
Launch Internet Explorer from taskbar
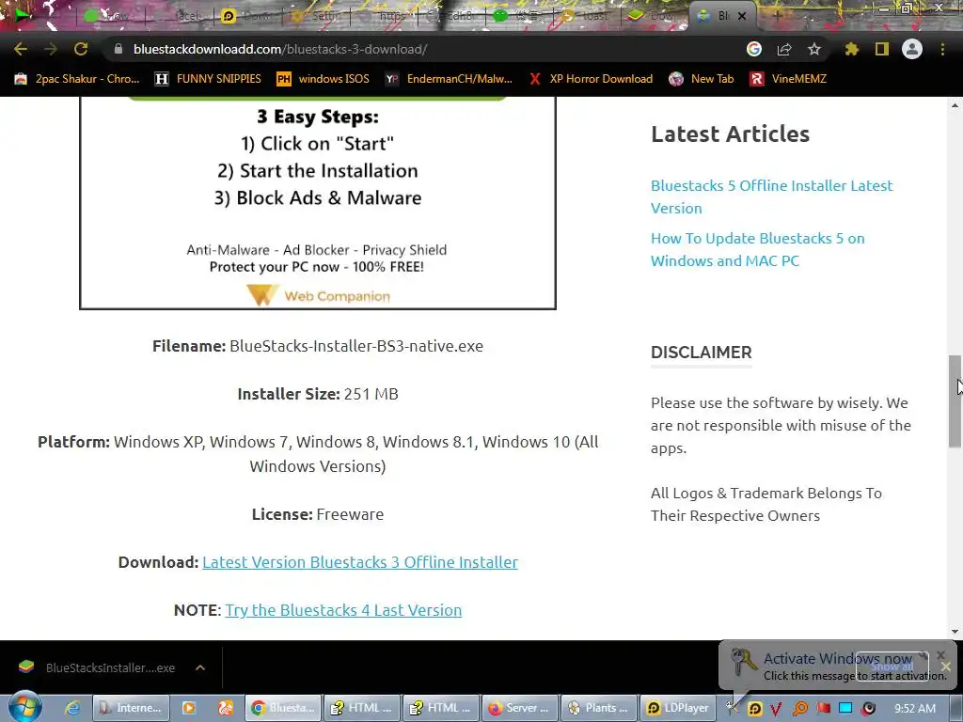(71, 708)
